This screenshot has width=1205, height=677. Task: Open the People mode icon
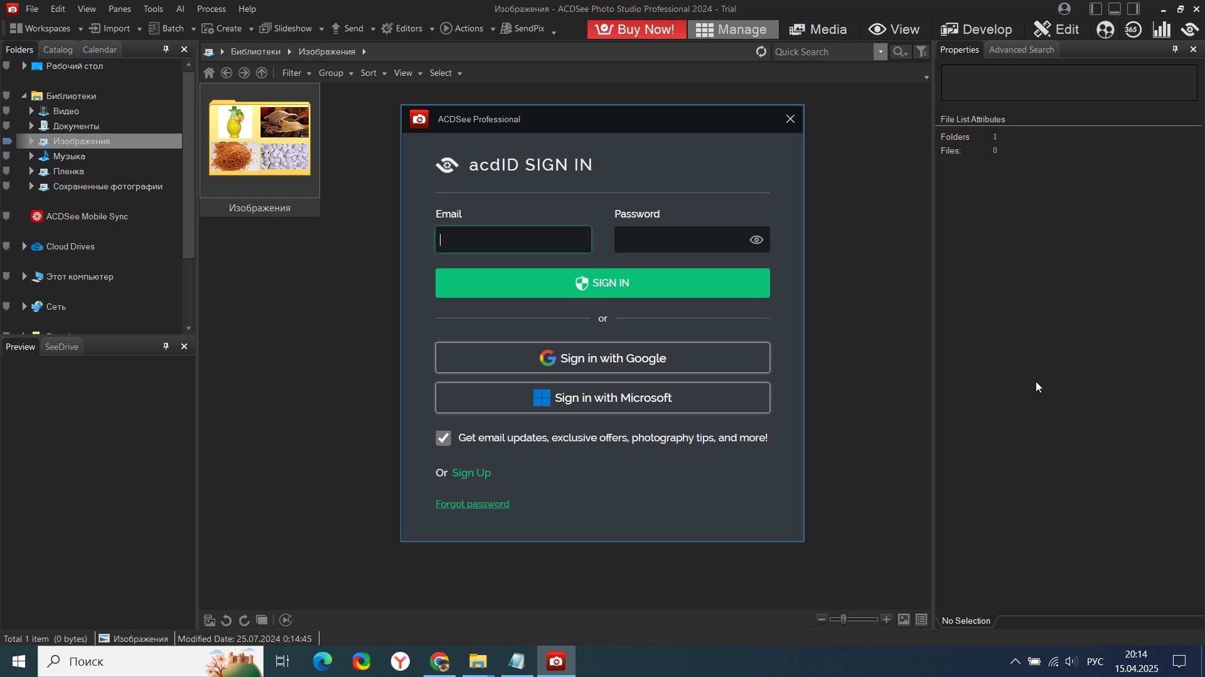pyautogui.click(x=1105, y=29)
